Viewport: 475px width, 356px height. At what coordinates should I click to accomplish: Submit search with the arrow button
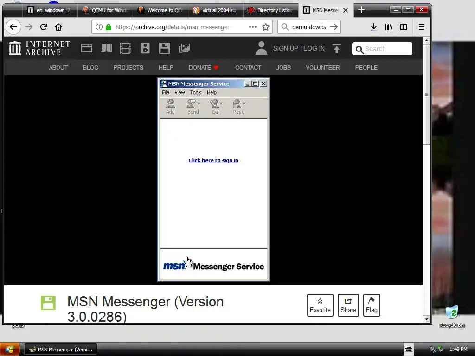point(334,27)
